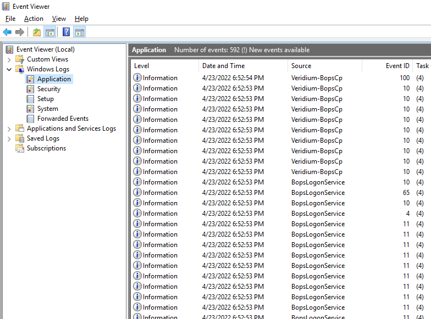Click the Up One Level folder icon
Screen dimensions: 431x319
click(x=36, y=32)
